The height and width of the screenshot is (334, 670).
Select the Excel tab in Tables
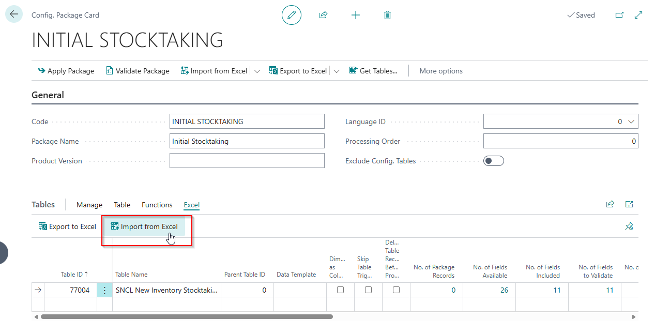tap(192, 205)
